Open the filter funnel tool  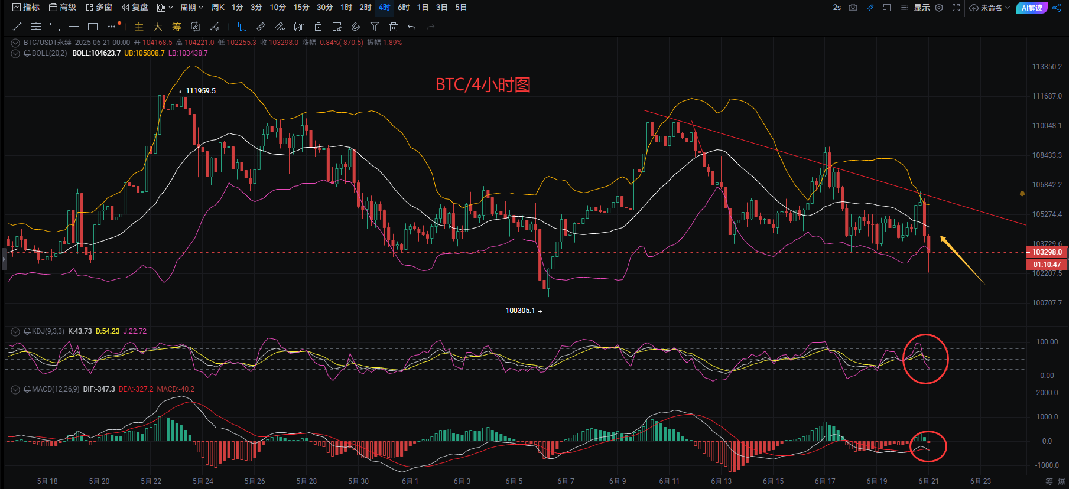tap(375, 27)
